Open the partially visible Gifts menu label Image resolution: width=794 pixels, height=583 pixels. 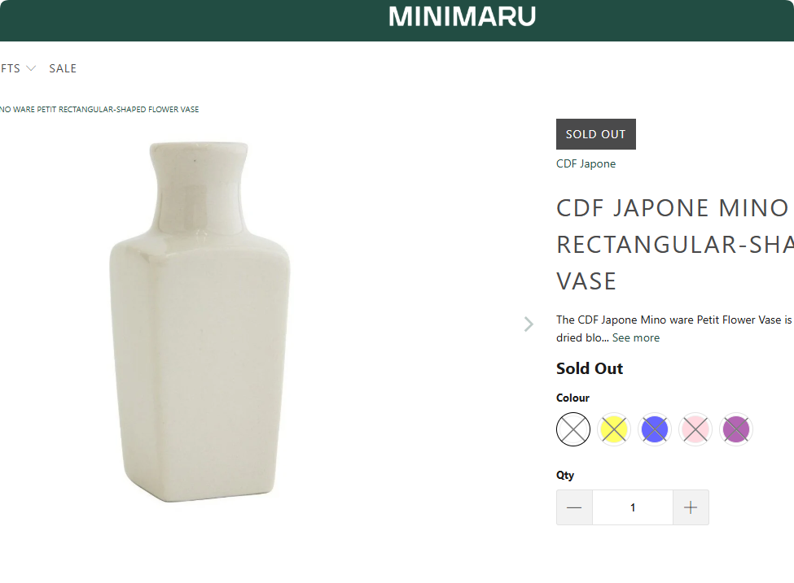tap(10, 68)
